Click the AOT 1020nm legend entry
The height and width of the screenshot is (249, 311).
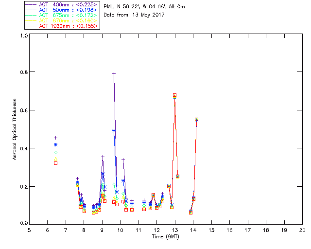[x=61, y=26]
